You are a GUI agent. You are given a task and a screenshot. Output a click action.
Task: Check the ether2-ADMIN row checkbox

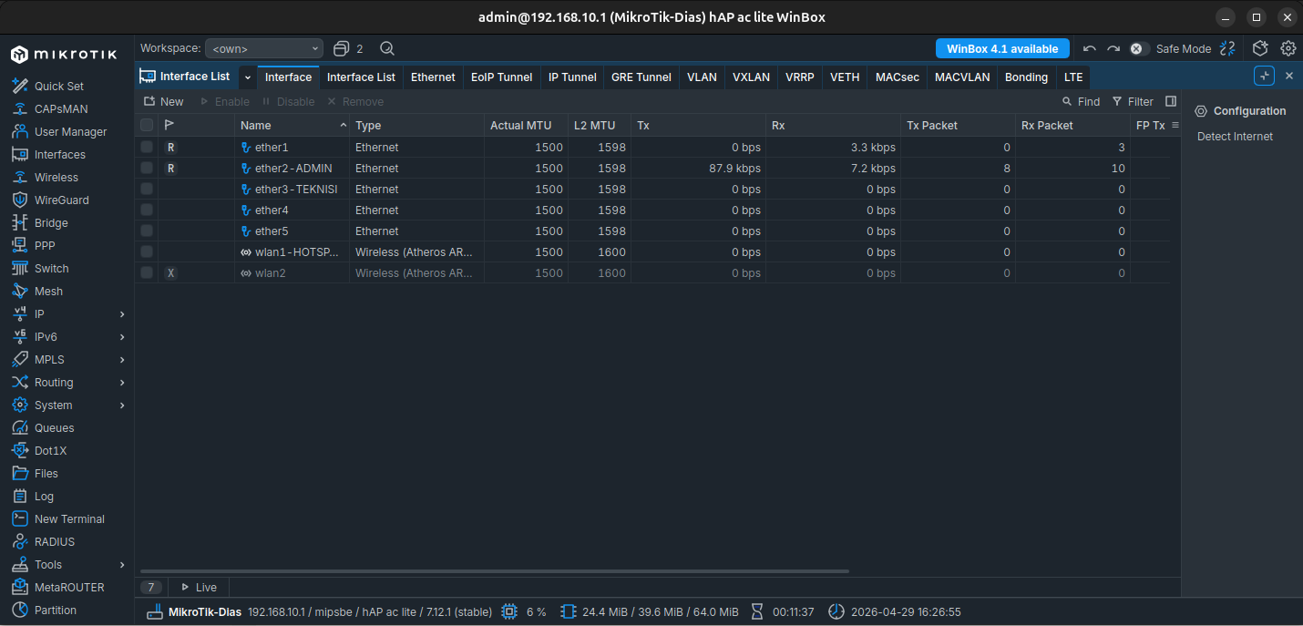click(147, 168)
